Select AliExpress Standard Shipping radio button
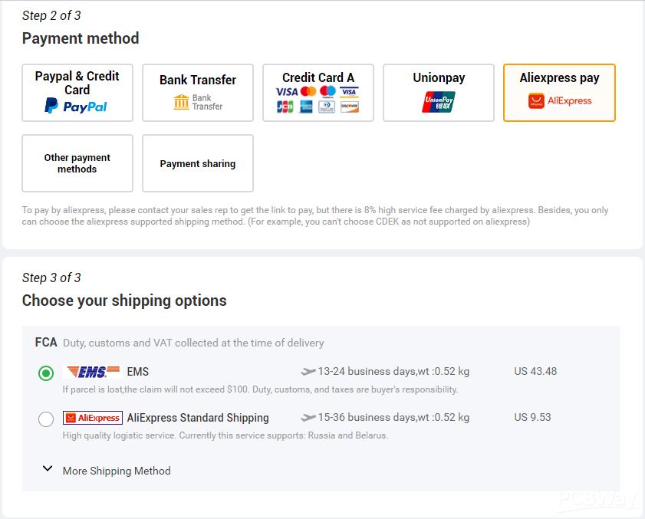This screenshot has height=519, width=645. [x=46, y=419]
